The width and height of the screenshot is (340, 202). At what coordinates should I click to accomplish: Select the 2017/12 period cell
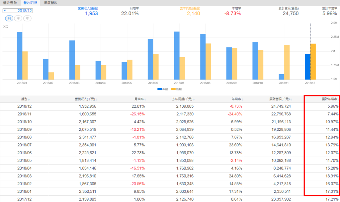point(25,199)
